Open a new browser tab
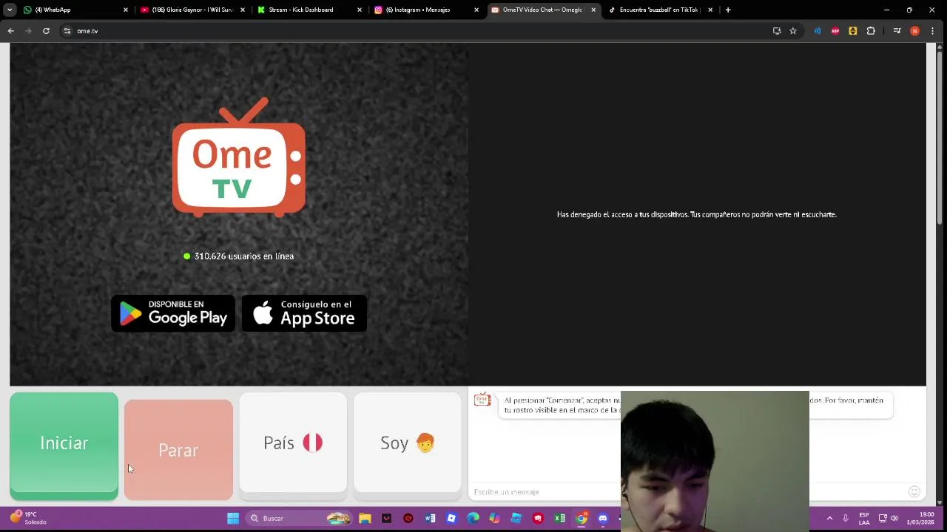947x532 pixels. pyautogui.click(x=728, y=10)
